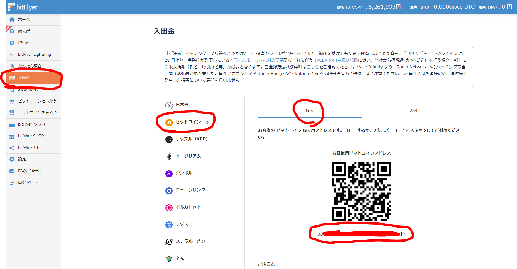
Task: Open the ホーム sidebar item
Action: point(23,19)
